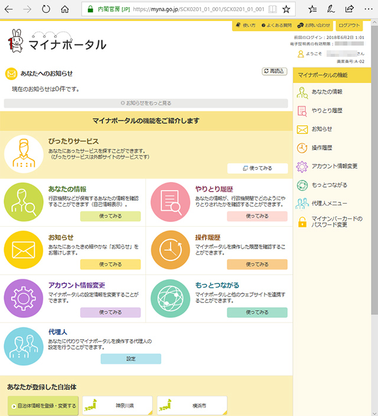This screenshot has height=416, width=378.
Task: Click the teal もっとつながる globe icon
Action: 170,298
